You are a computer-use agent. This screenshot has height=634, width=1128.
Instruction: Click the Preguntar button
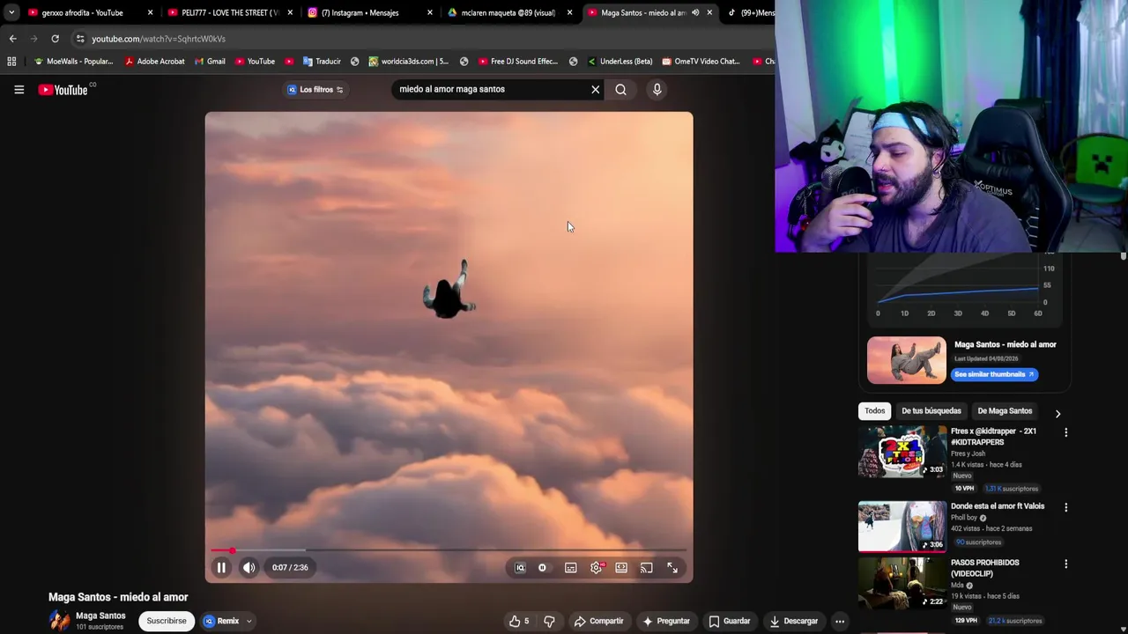coord(666,621)
